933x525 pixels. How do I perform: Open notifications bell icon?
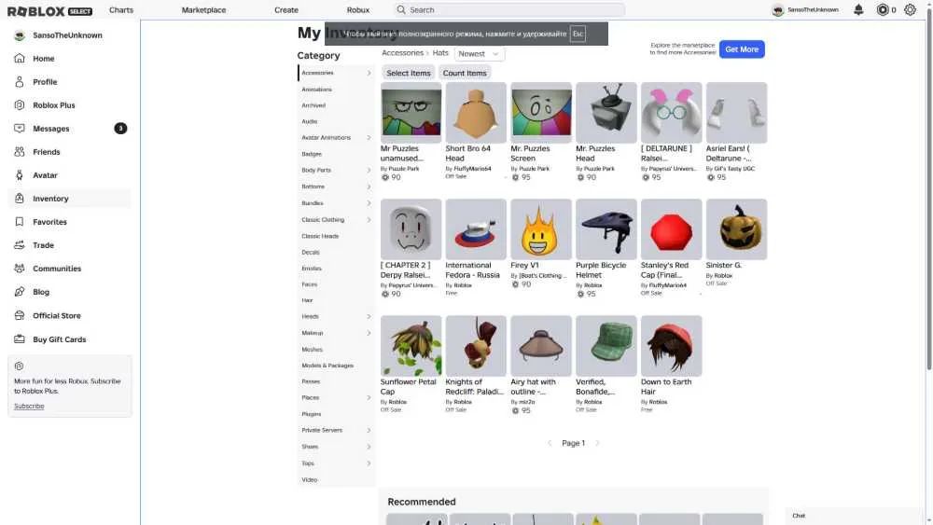tap(858, 9)
